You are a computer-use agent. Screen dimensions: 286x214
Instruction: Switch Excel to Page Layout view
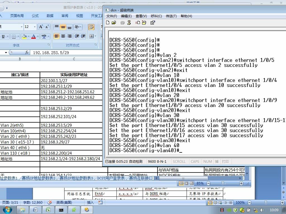point(186,183)
